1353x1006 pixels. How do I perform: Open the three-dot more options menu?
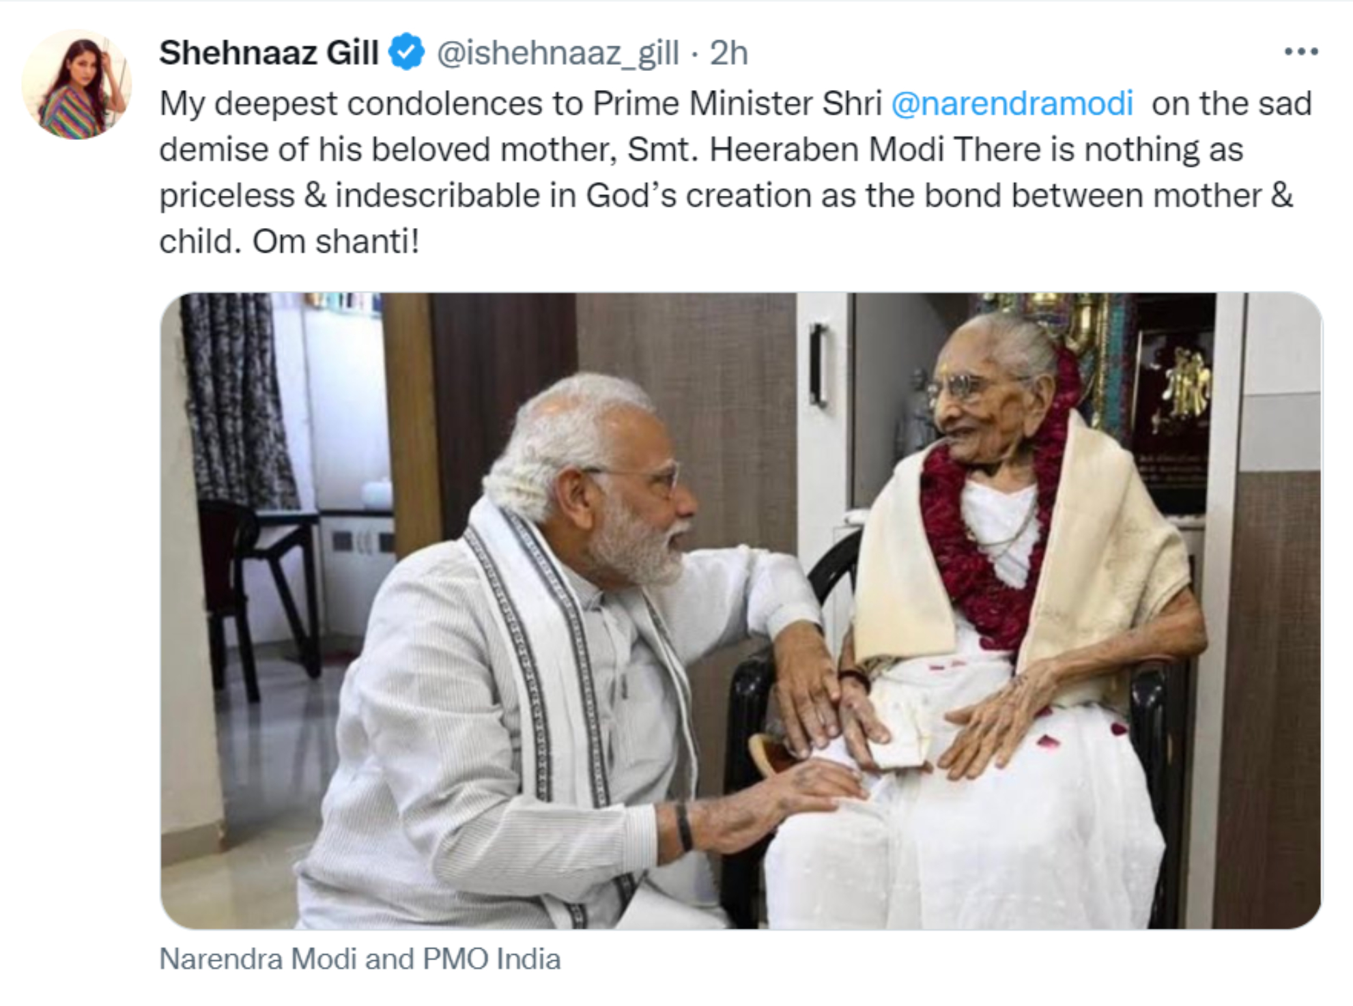[1300, 52]
